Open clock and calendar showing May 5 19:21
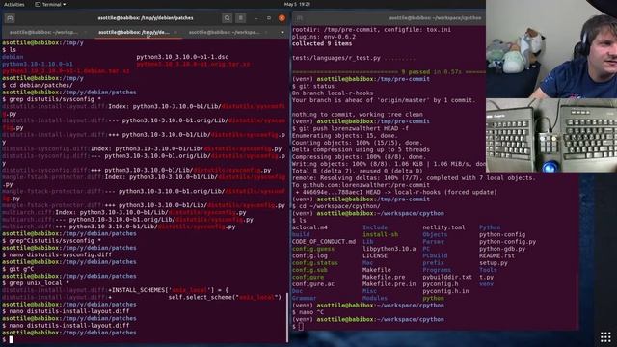The height and width of the screenshot is (347, 617). tap(297, 4)
